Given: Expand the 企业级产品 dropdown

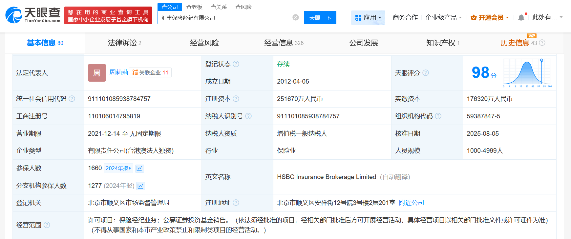Looking at the screenshot, I should [x=443, y=17].
